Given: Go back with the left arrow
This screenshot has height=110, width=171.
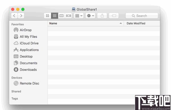Looking at the screenshot, I should (14, 16).
